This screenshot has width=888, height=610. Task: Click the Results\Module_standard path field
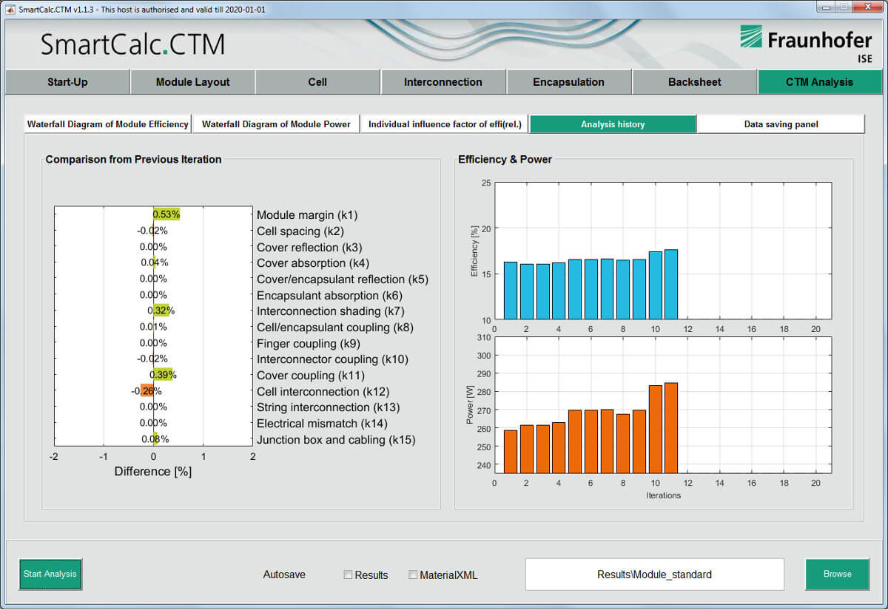click(x=654, y=575)
